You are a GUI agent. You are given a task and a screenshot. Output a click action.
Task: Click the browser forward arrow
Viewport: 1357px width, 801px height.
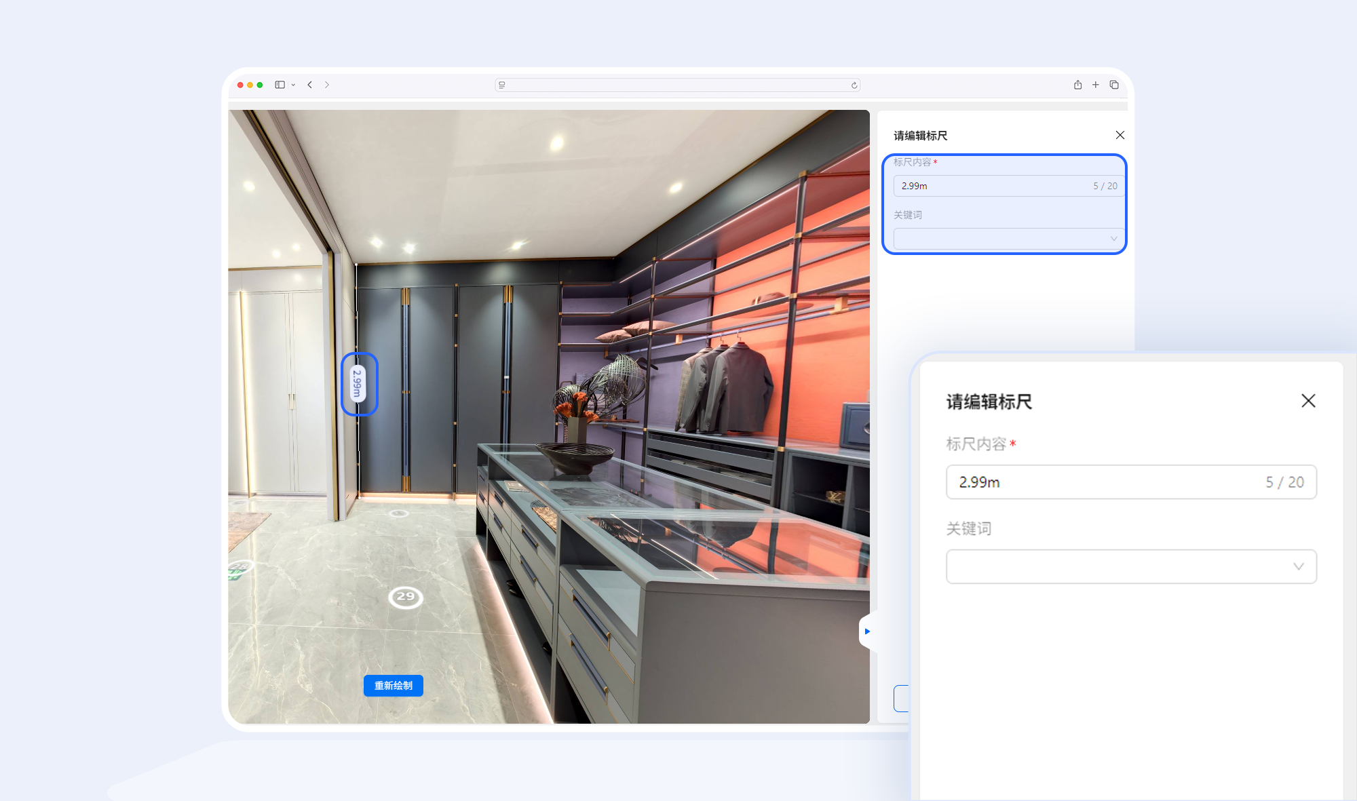pyautogui.click(x=327, y=85)
